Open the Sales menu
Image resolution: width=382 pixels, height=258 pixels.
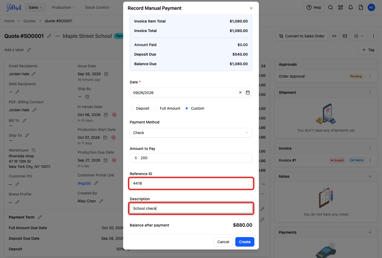tap(35, 7)
